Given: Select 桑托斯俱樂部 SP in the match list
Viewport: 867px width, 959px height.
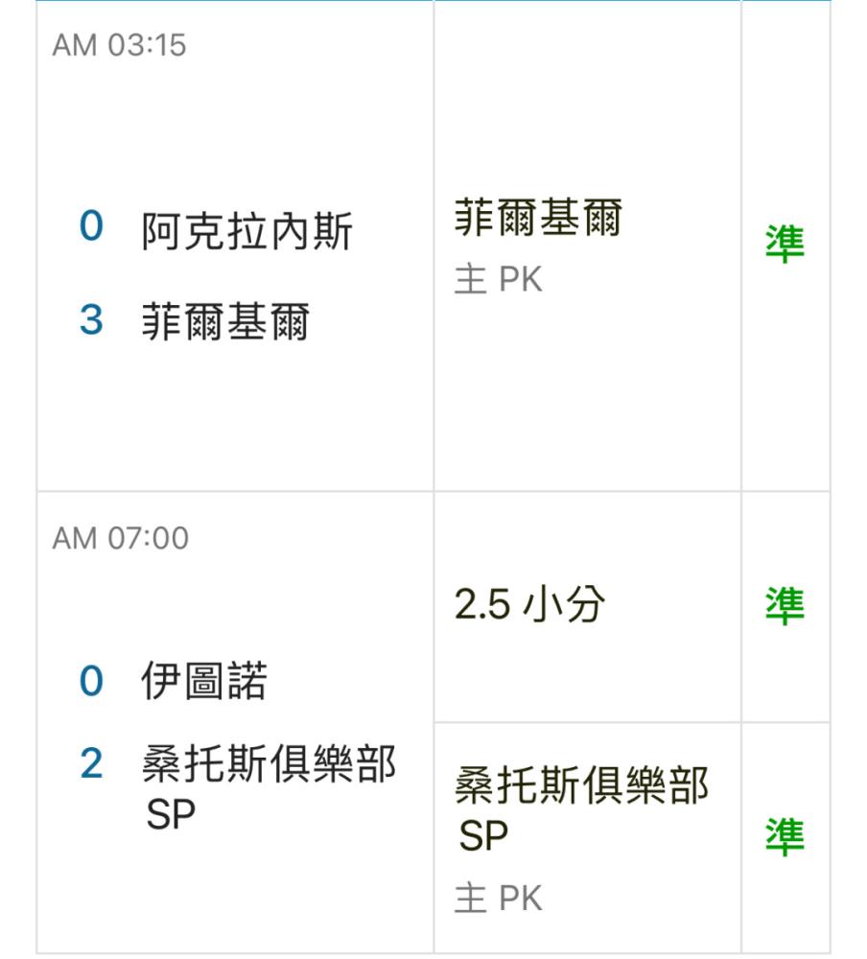Looking at the screenshot, I should [x=269, y=787].
